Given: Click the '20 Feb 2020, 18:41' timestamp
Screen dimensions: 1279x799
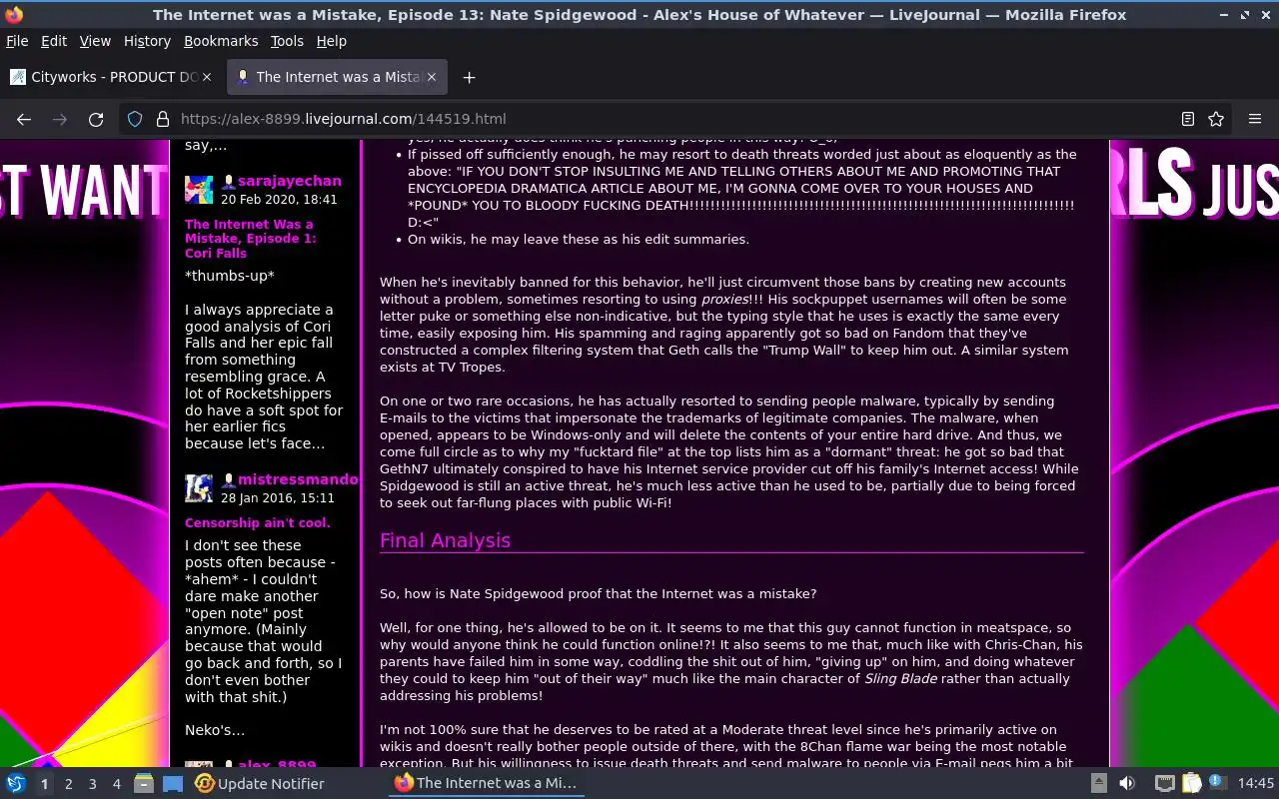Looking at the screenshot, I should (x=279, y=199).
